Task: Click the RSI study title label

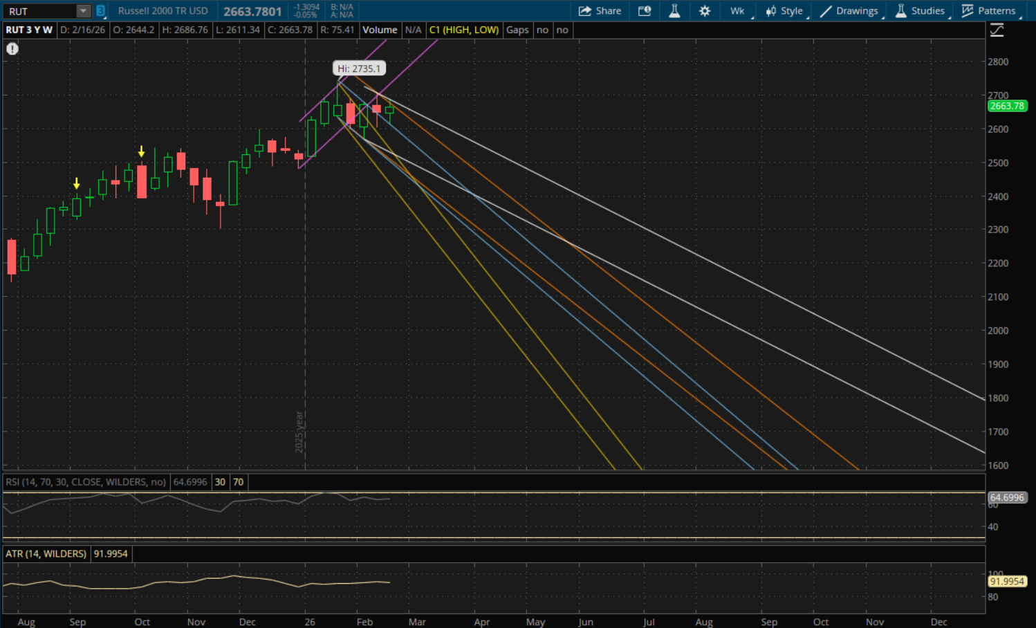Action: pyautogui.click(x=86, y=482)
